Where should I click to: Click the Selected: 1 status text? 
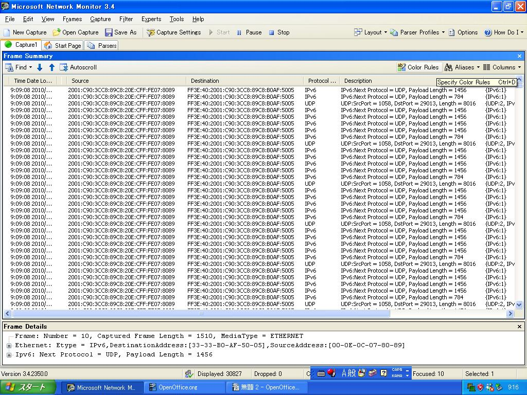click(x=479, y=374)
